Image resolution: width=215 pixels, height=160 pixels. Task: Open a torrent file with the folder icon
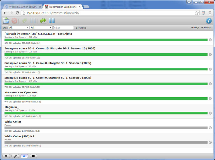6,21
